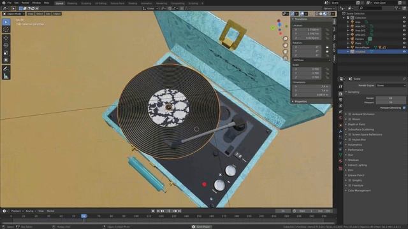Hide the Area.001 light in outliner
Image resolution: width=408 pixels, height=229 pixels.
404,26
